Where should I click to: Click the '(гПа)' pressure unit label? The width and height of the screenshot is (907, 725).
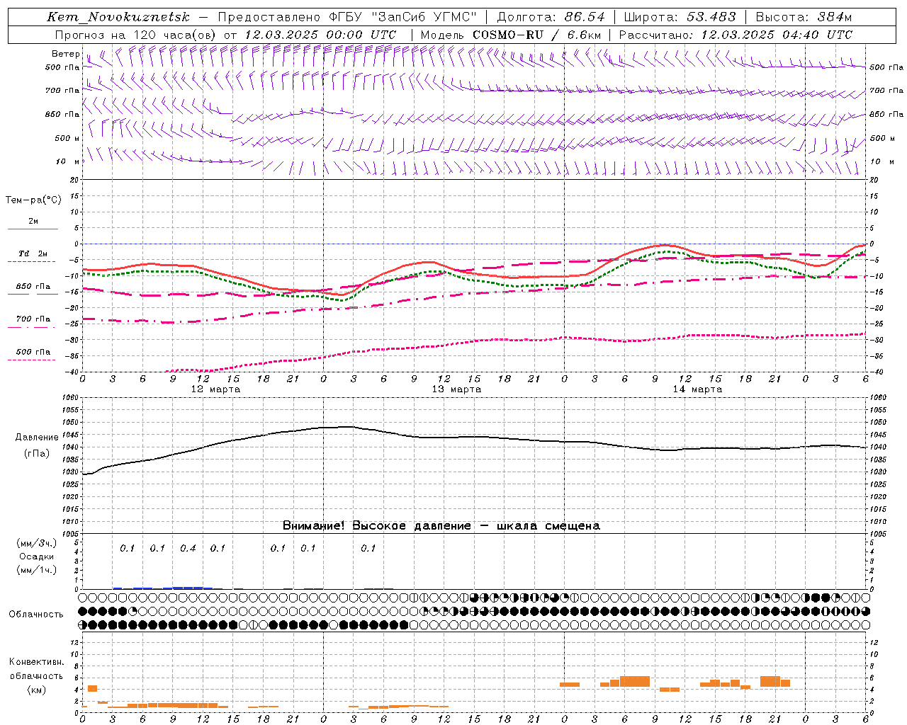[37, 454]
